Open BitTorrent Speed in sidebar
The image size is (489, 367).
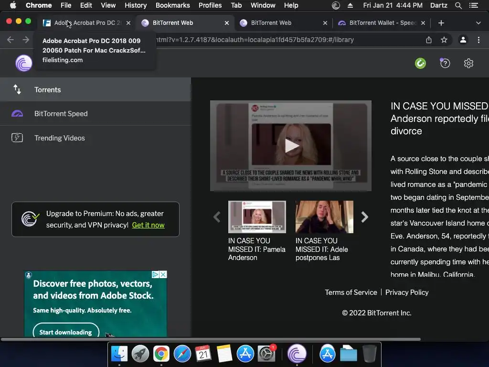95,114
